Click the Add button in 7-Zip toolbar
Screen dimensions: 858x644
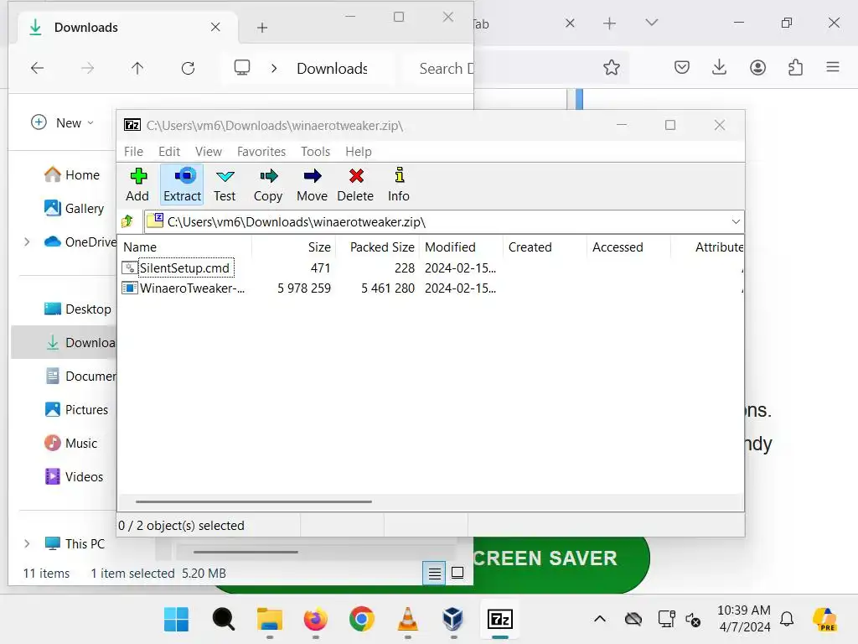click(137, 184)
